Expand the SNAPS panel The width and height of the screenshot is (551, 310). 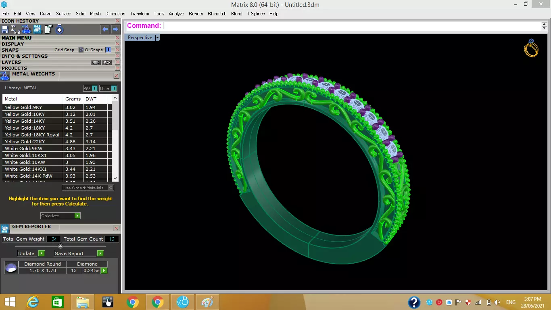pyautogui.click(x=10, y=50)
